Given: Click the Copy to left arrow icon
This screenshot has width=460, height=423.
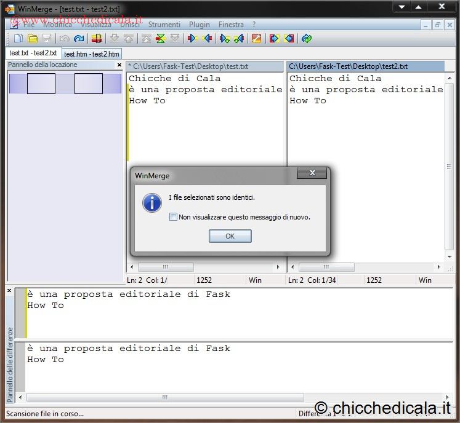Looking at the screenshot, I should point(207,39).
